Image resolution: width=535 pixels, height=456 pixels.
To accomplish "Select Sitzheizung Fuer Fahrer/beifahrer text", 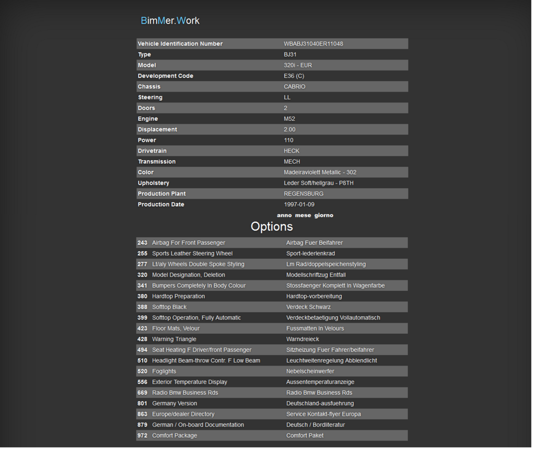I will pyautogui.click(x=330, y=350).
